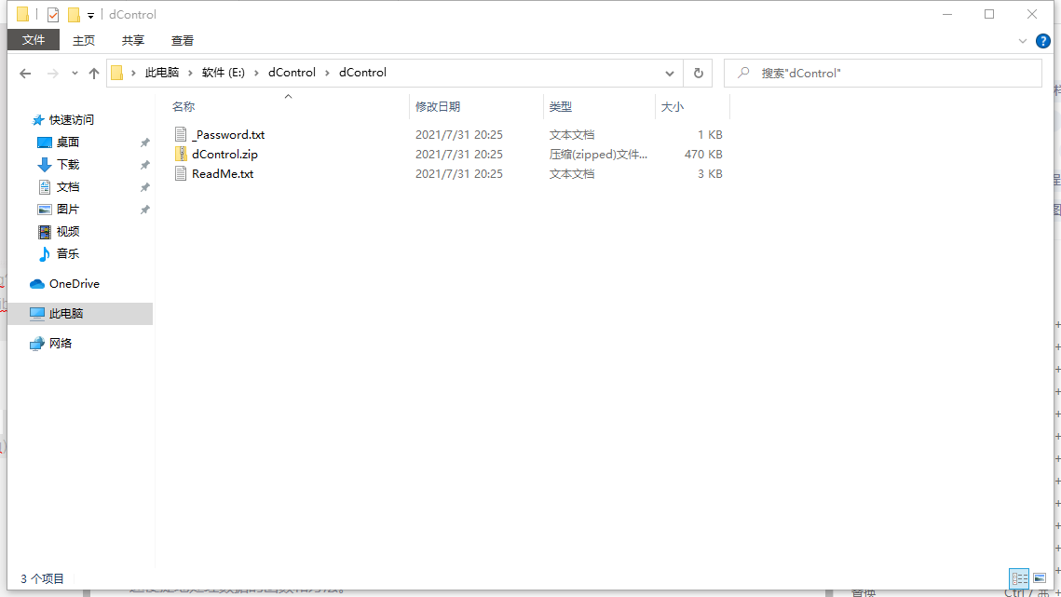This screenshot has width=1061, height=597.
Task: Click the forward navigation arrow
Action: pyautogui.click(x=52, y=73)
